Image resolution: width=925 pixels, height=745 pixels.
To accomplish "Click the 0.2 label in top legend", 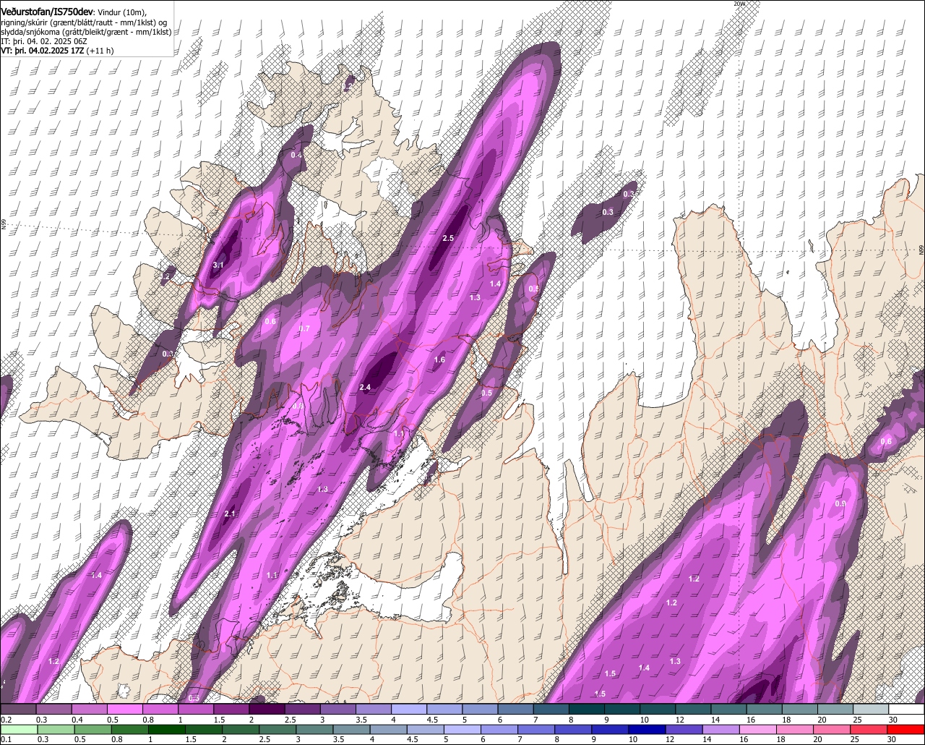I will pos(6,720).
